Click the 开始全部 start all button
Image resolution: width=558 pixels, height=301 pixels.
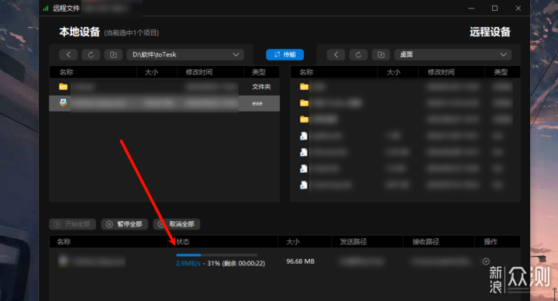(73, 224)
